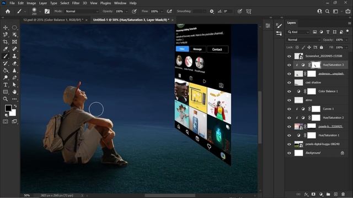
Task: Open layer style fx menu
Action: click(x=306, y=194)
